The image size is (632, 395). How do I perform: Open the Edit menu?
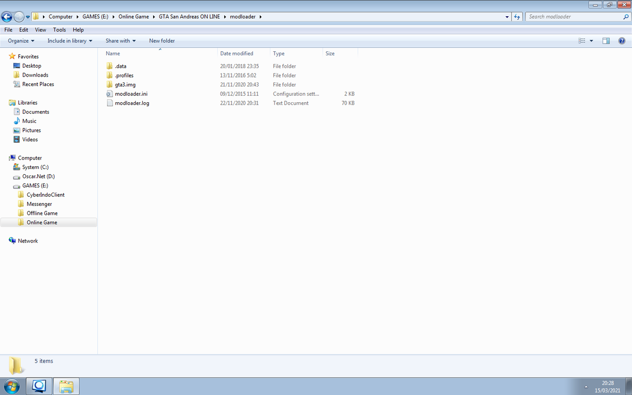tap(24, 30)
